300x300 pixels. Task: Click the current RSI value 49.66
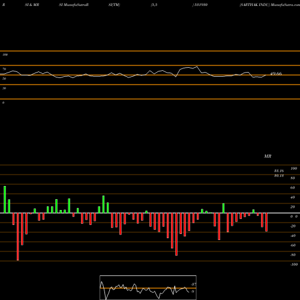tap(276, 74)
